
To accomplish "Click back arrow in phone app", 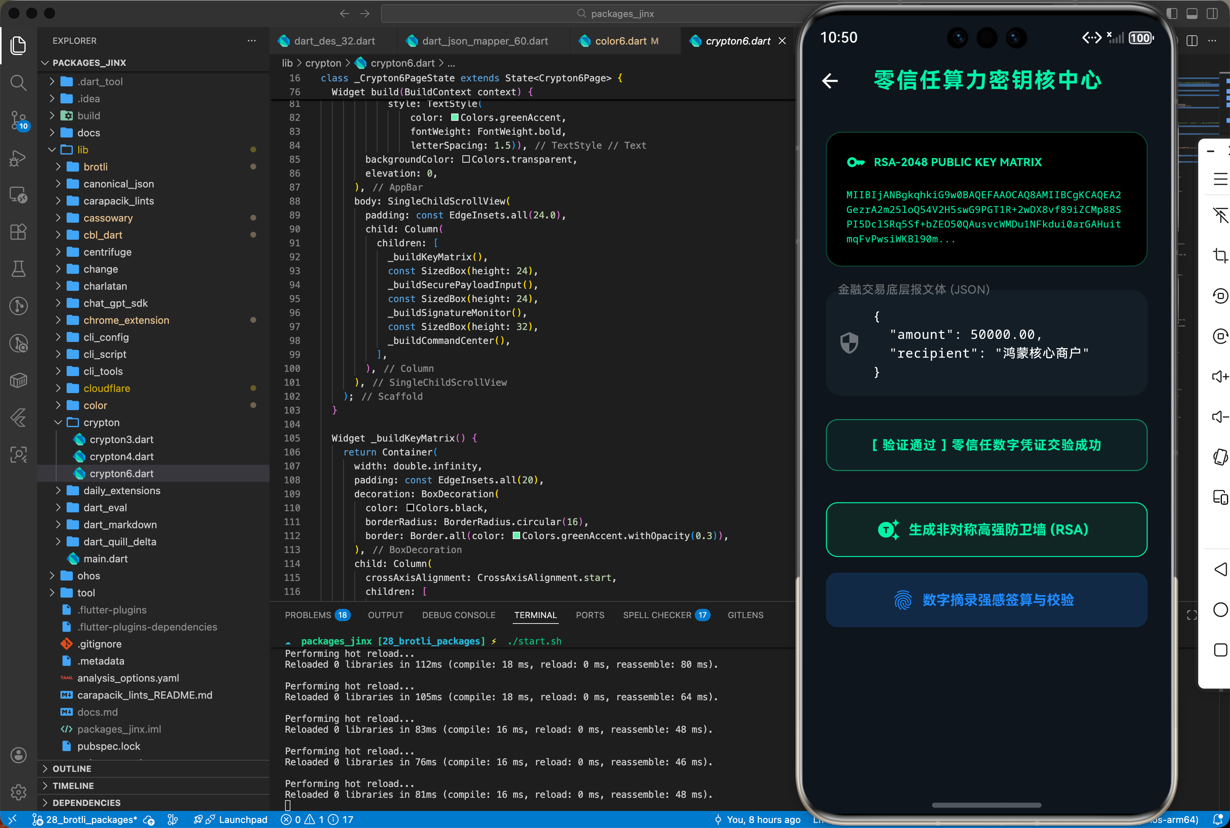I will [x=830, y=81].
